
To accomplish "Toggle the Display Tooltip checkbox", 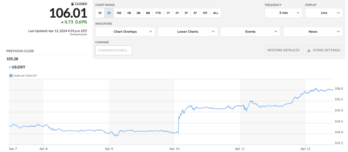I will pos(11,75).
